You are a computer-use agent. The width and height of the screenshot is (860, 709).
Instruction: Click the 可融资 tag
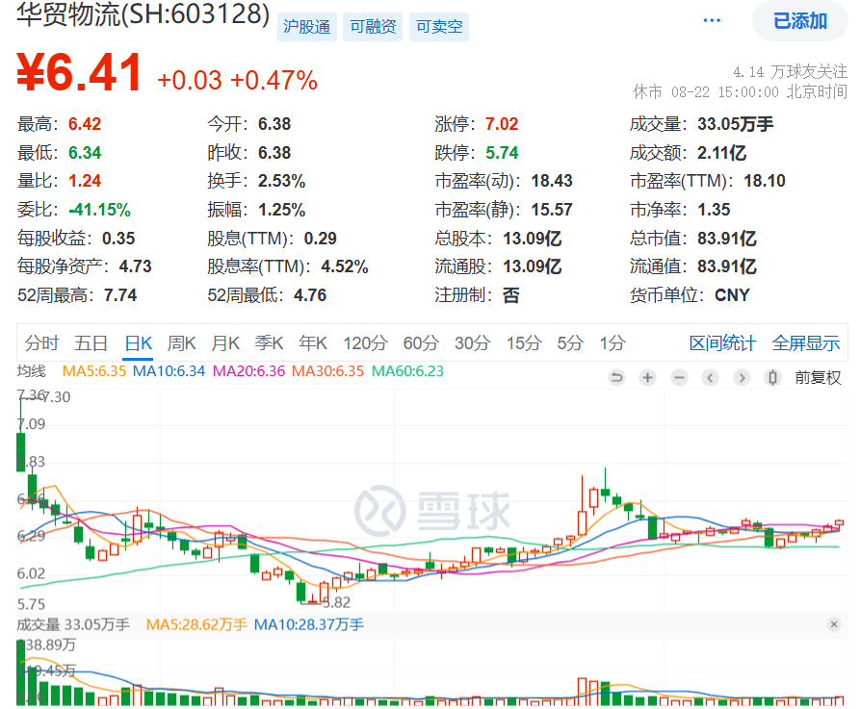(373, 27)
